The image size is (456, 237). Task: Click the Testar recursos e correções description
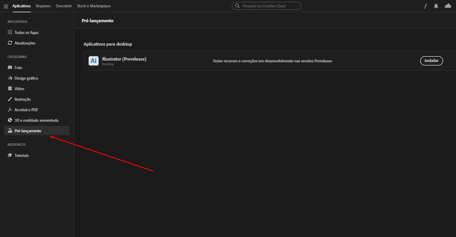272,61
